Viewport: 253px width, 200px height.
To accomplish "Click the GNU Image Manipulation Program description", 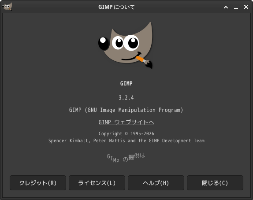I will [126, 110].
